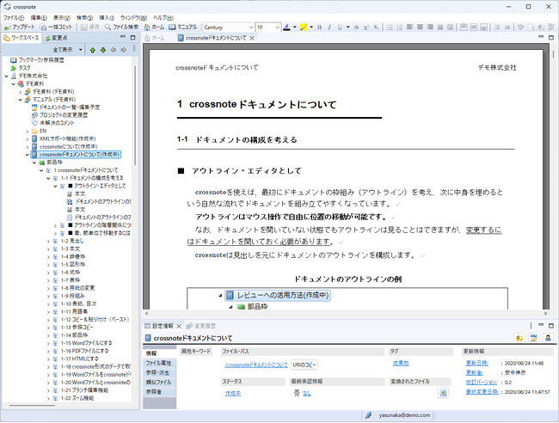Toggle bold formatting in the toolbar
The width and height of the screenshot is (559, 423).
(317, 28)
